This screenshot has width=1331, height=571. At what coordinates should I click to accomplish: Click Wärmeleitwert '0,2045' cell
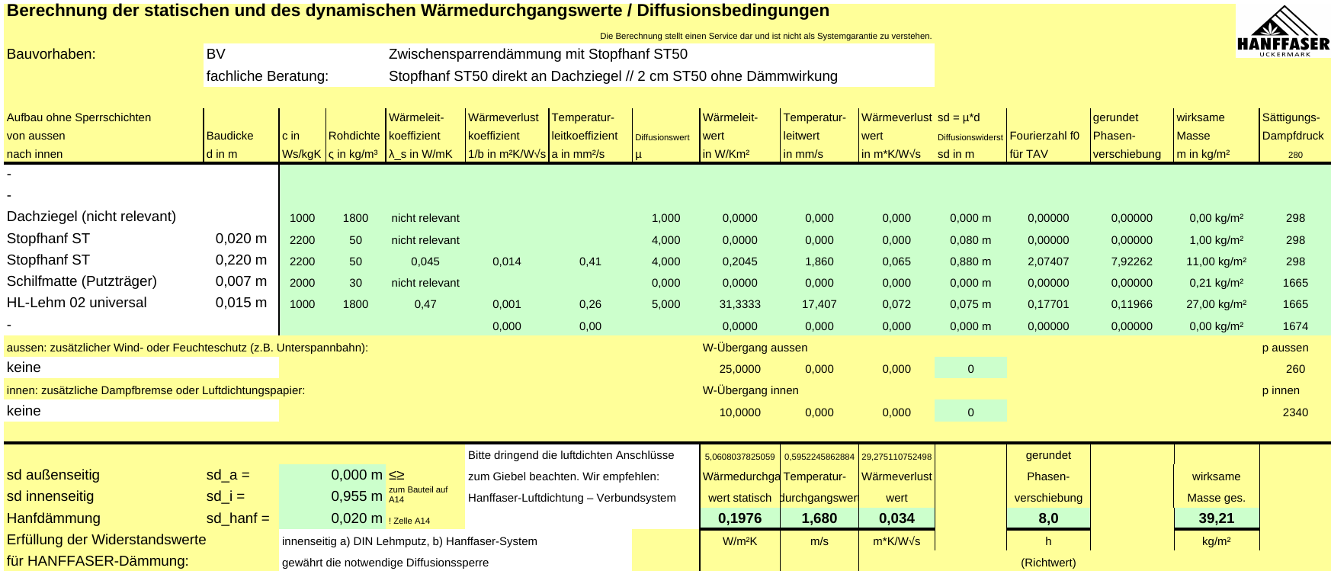739,261
